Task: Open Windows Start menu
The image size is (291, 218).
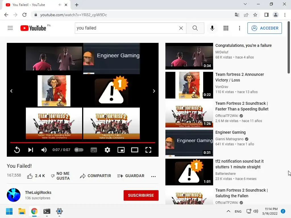Action: click(x=9, y=211)
